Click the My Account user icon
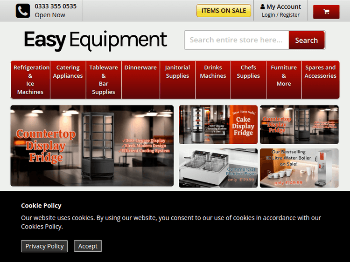 click(262, 7)
